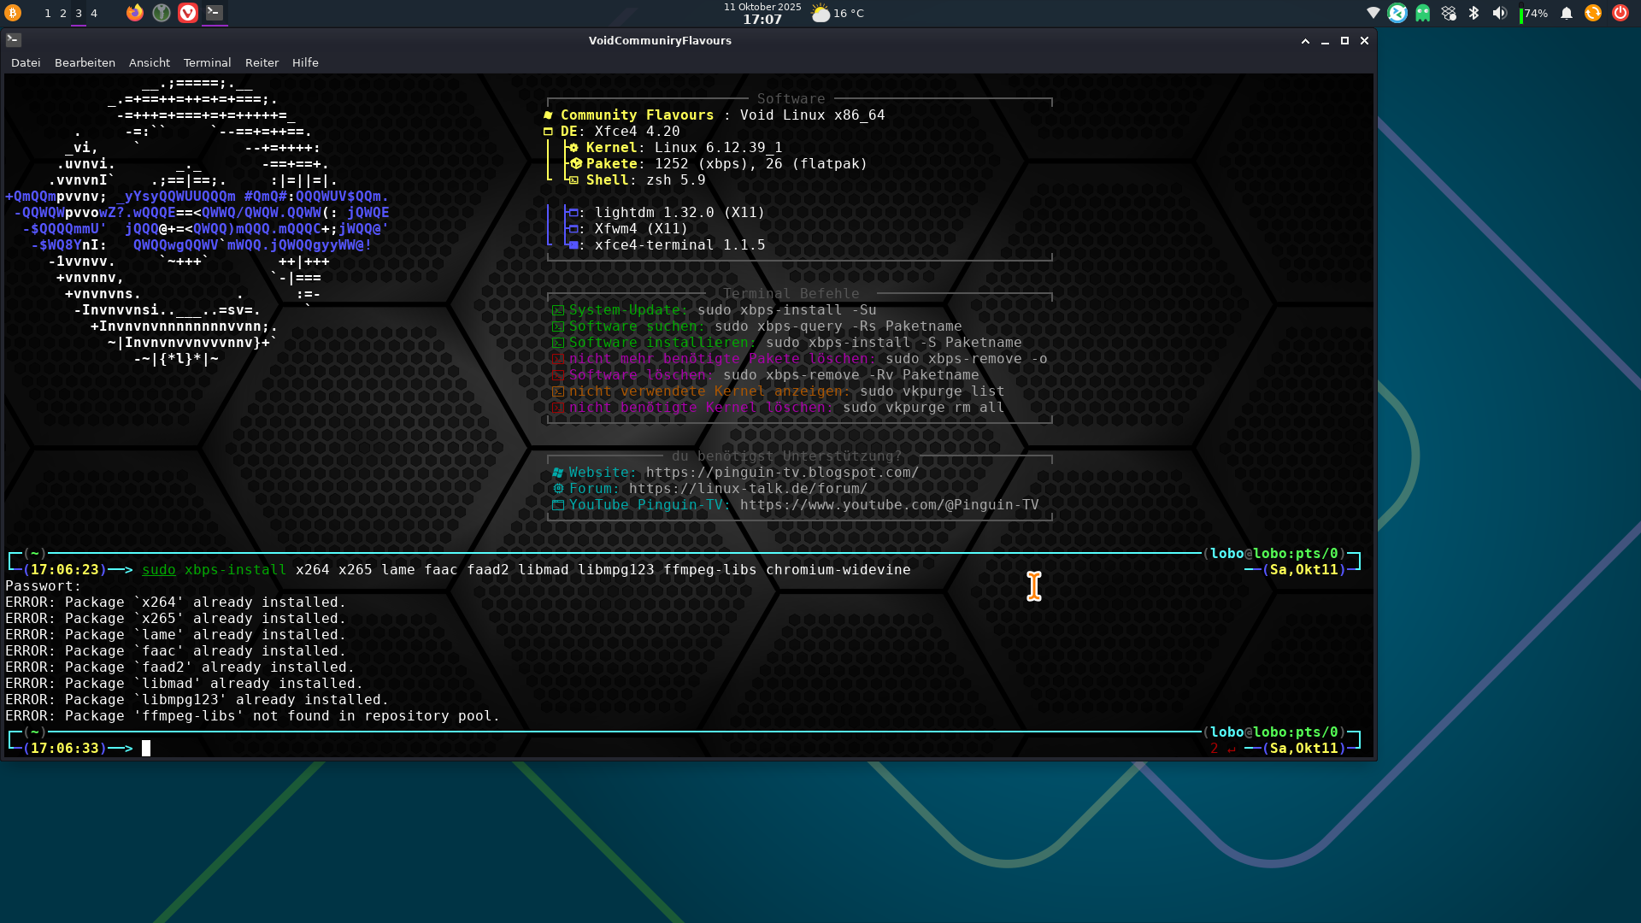
Task: Open the Datei menu
Action: click(x=26, y=62)
